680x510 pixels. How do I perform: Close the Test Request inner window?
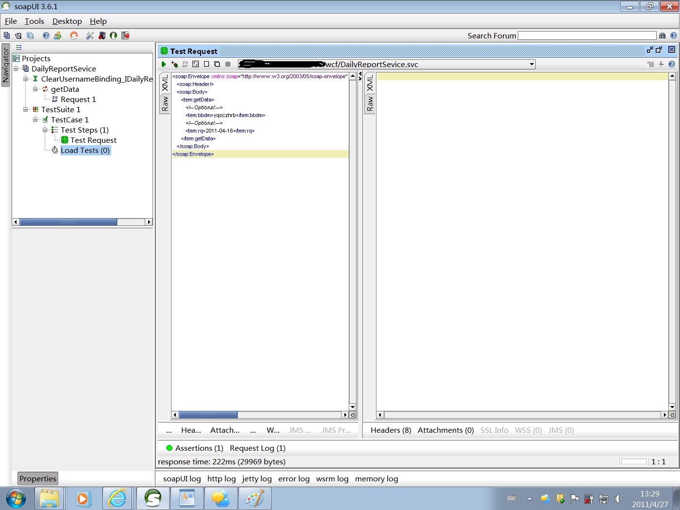click(x=672, y=50)
